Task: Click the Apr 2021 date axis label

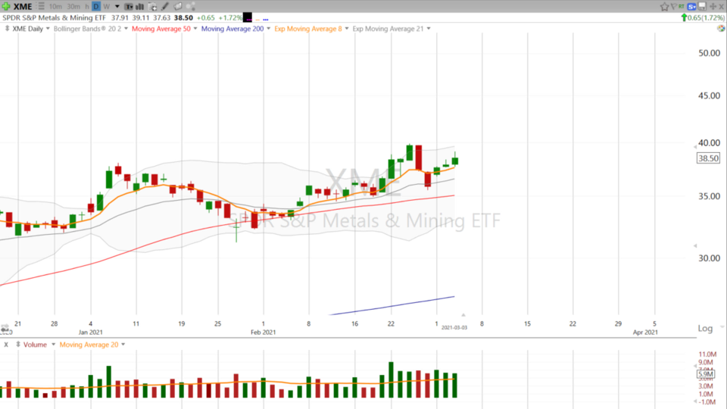Action: pos(645,332)
